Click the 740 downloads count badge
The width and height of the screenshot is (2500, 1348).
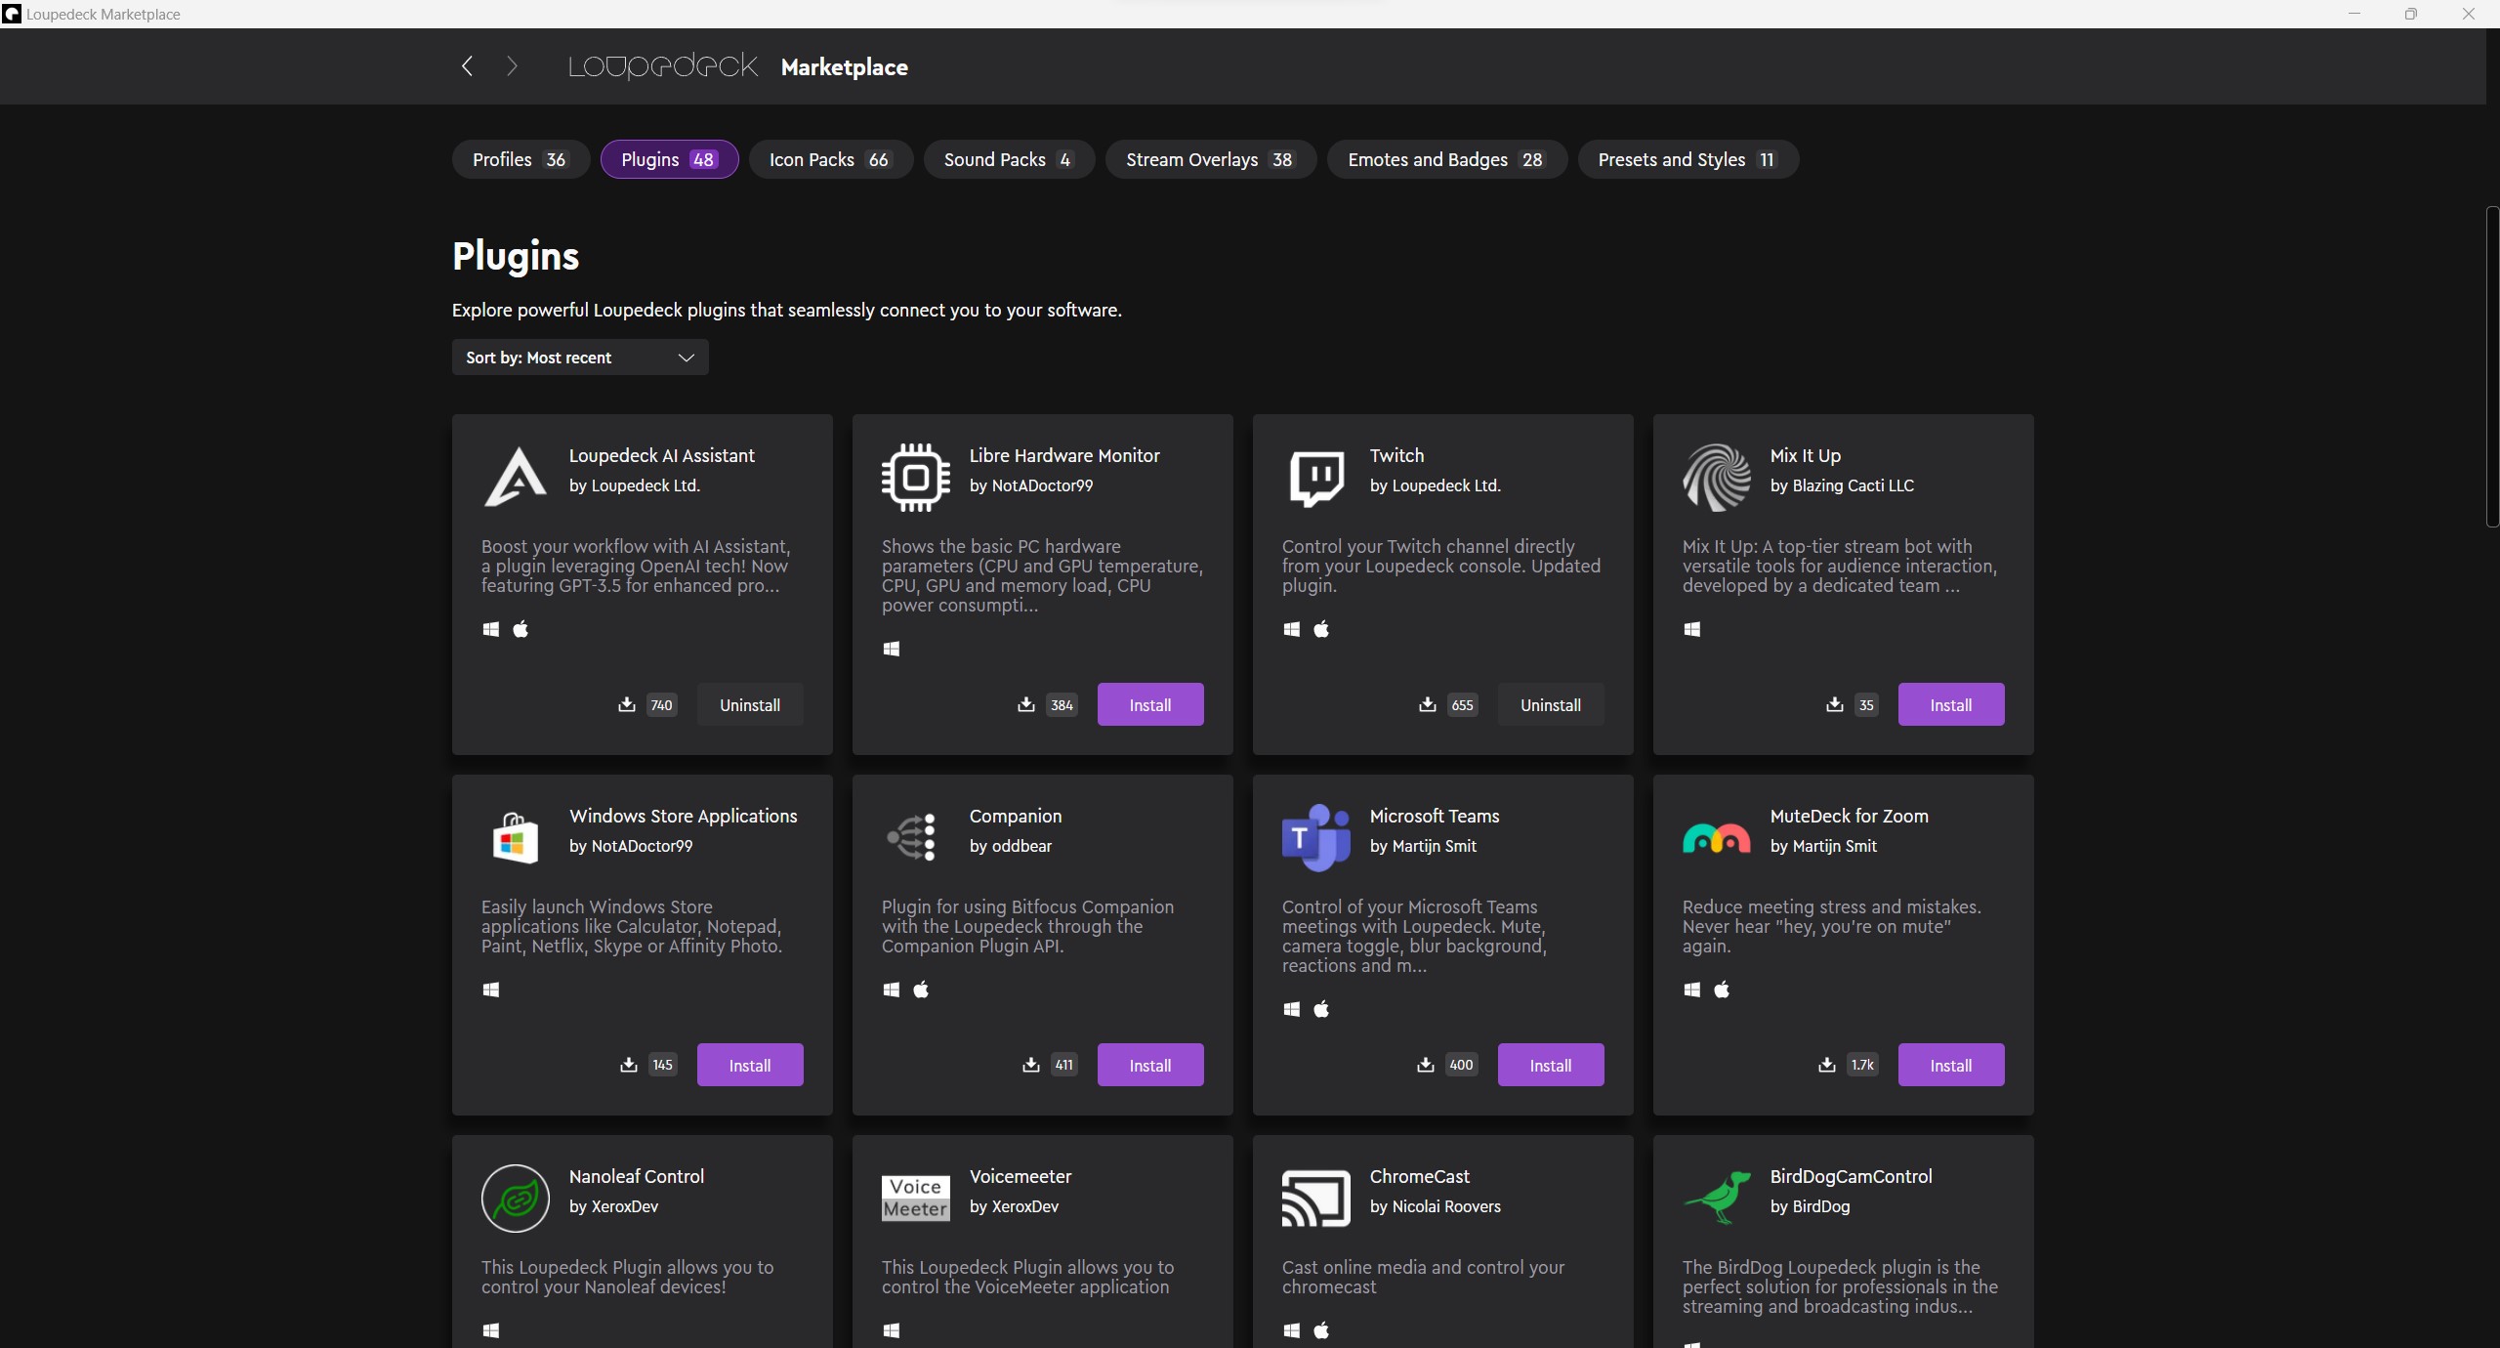tap(661, 704)
